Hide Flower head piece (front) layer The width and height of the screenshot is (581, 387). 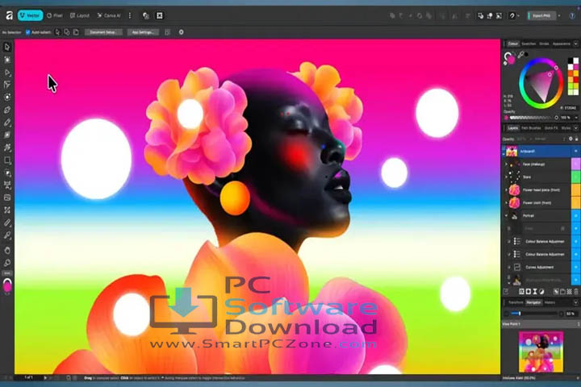576,190
